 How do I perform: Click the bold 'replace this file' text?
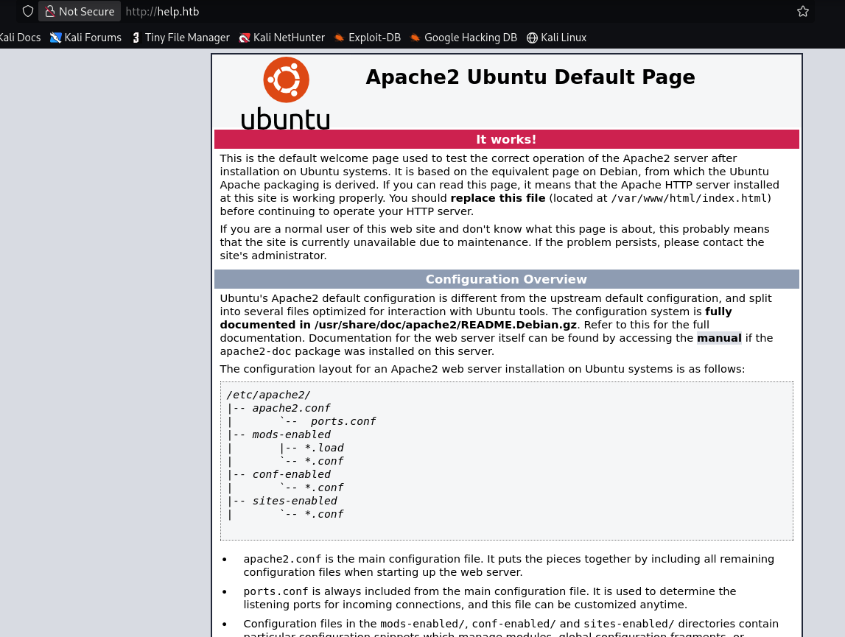pos(498,198)
